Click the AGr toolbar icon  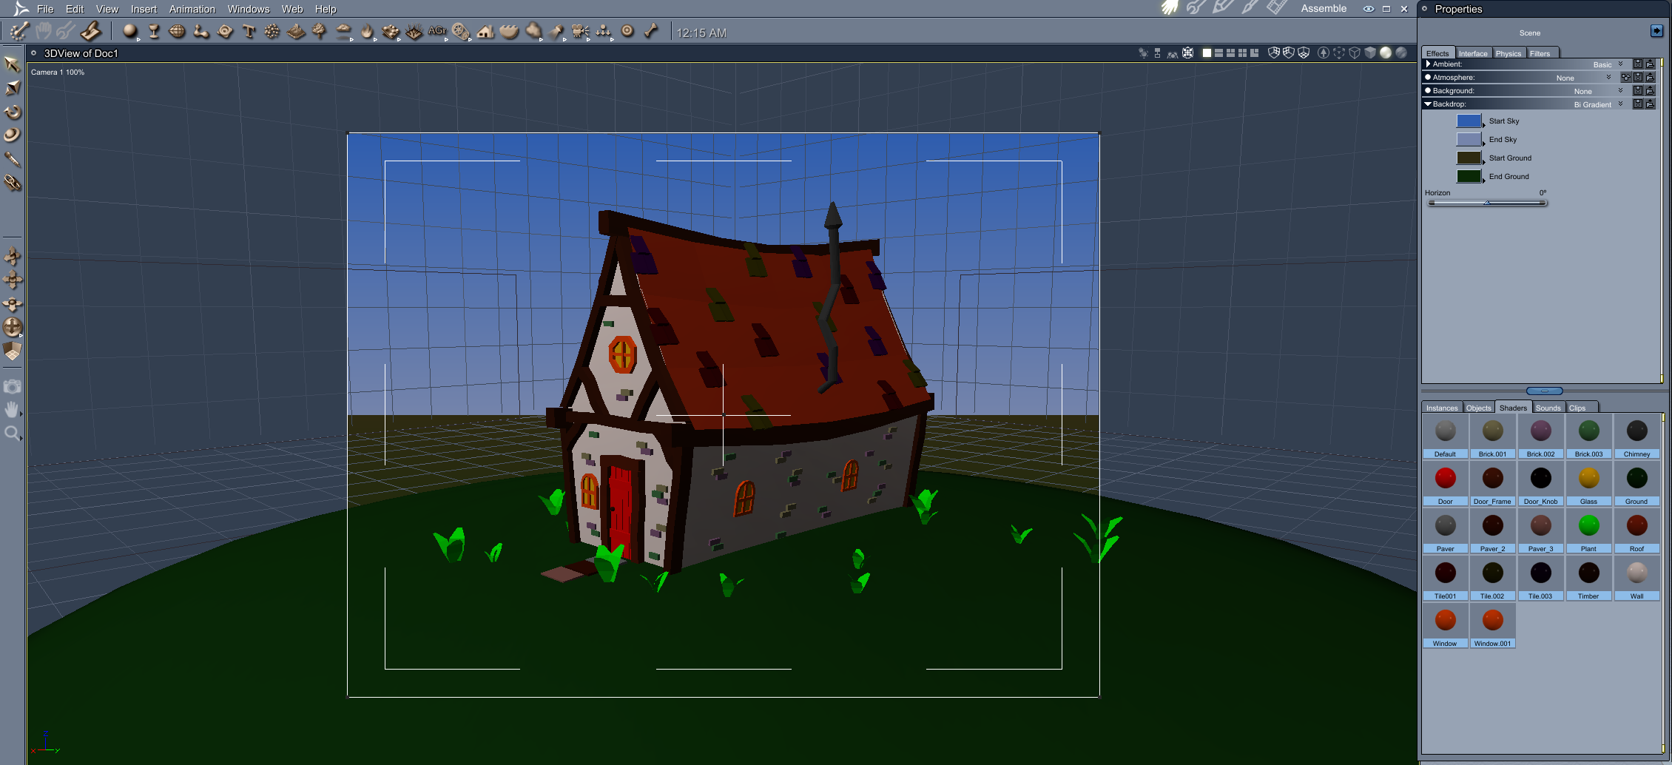pyautogui.click(x=437, y=31)
